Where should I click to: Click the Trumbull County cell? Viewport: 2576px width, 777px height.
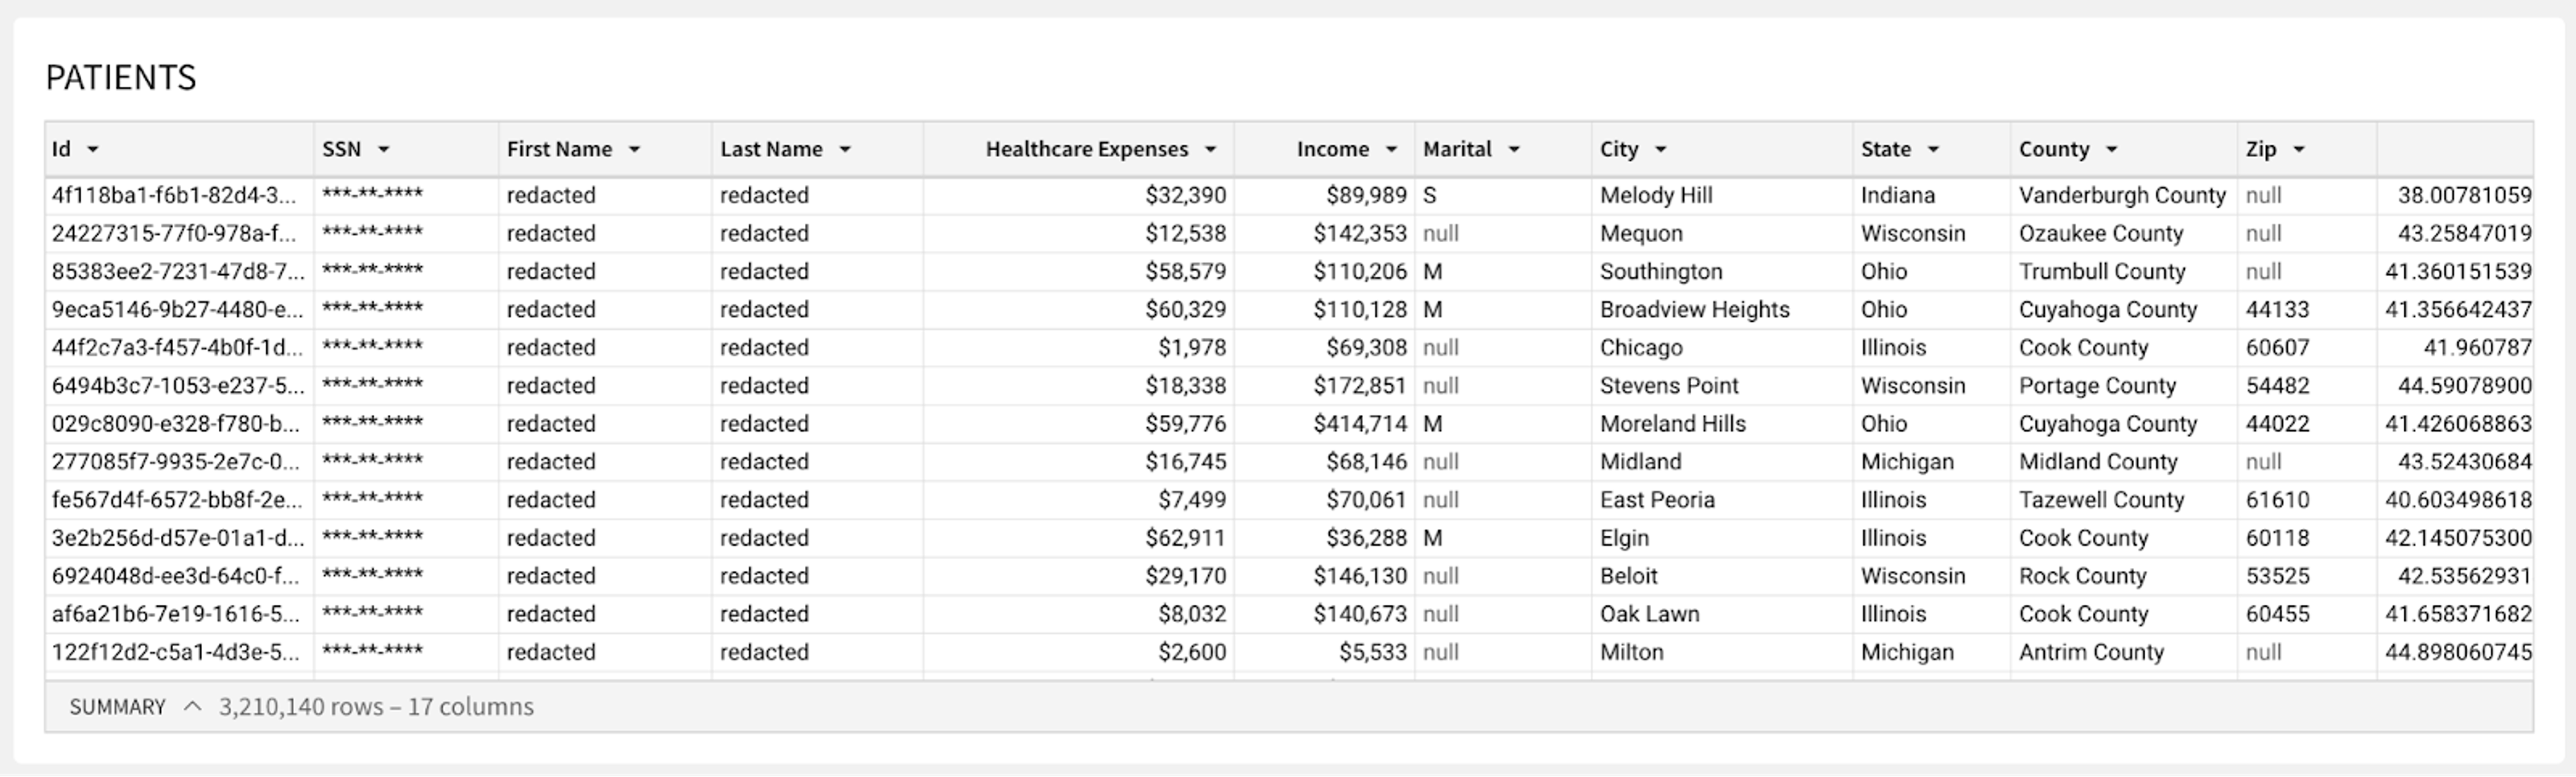[2124, 272]
